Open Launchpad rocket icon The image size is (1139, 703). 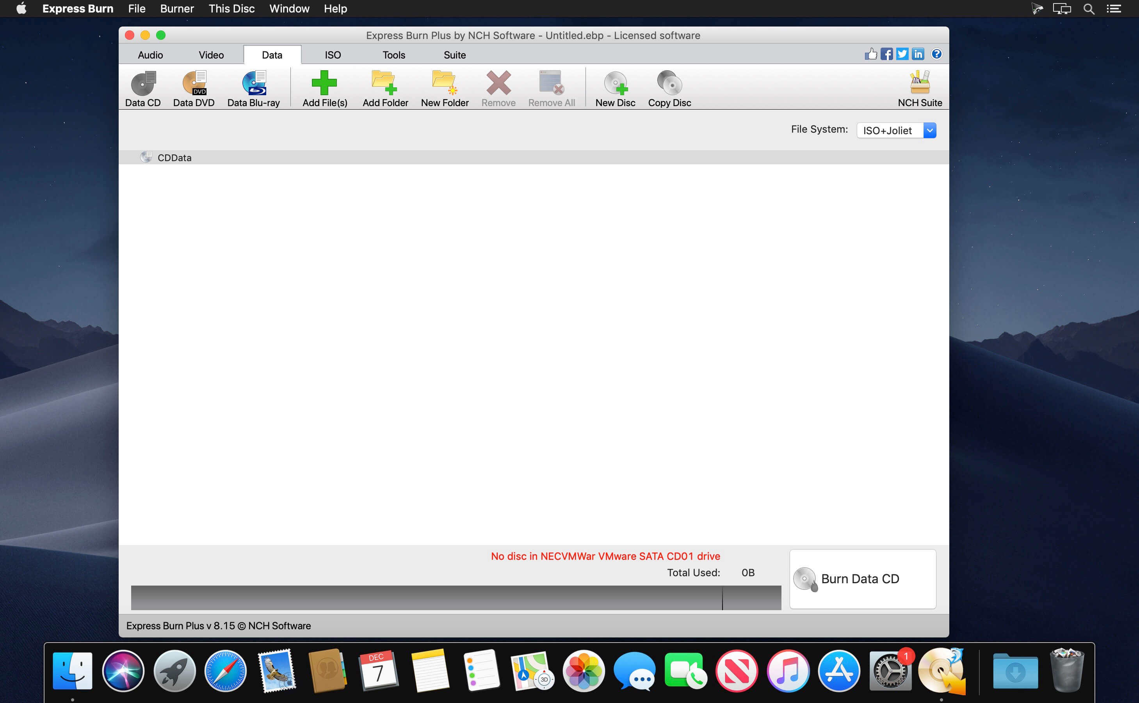coord(174,671)
